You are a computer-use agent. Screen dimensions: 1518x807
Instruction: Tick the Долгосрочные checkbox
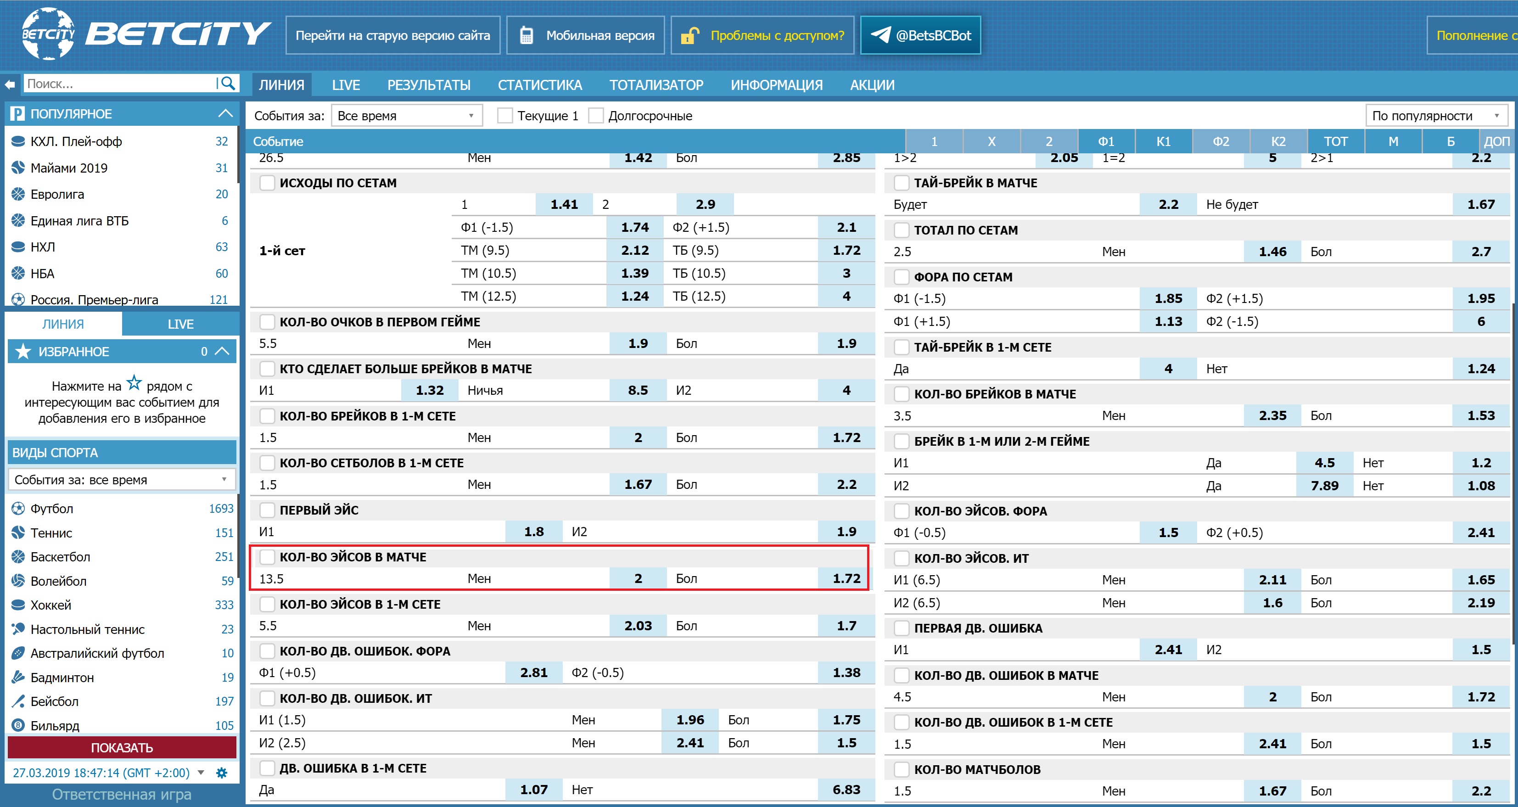pos(596,116)
